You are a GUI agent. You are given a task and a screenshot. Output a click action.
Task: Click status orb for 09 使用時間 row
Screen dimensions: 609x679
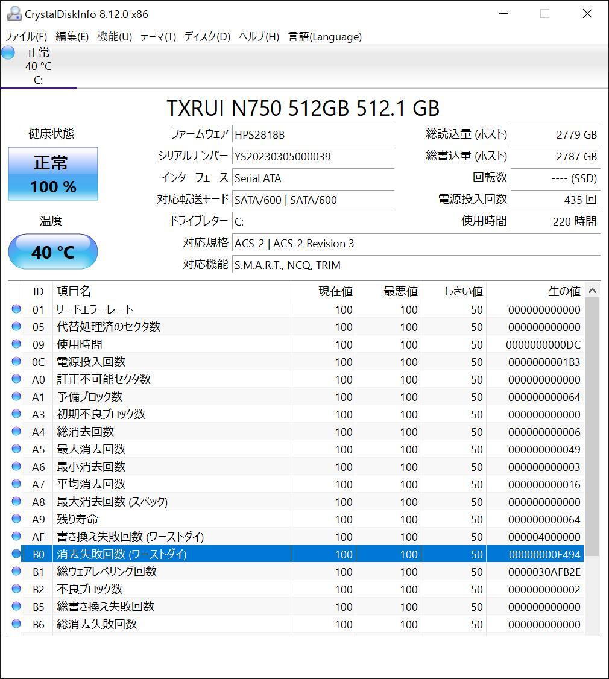(x=16, y=344)
